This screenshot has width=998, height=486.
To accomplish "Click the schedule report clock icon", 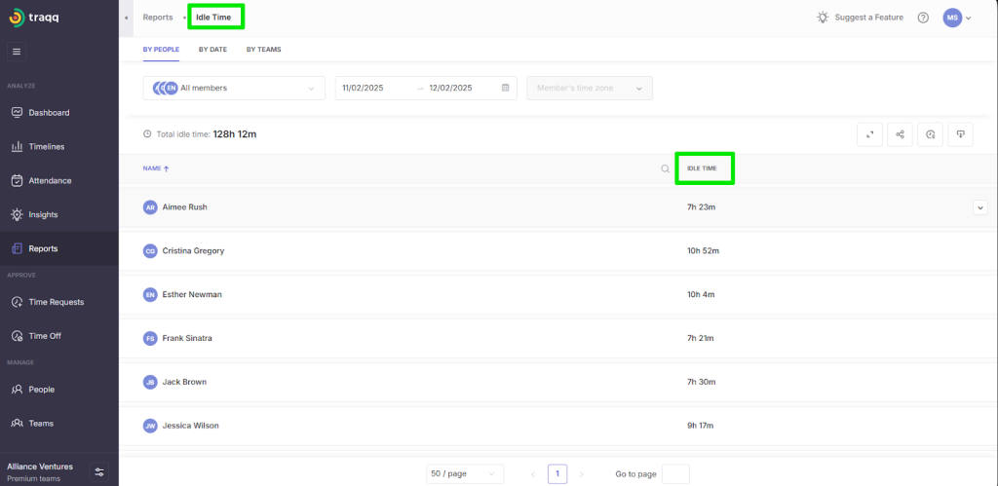I will coord(930,134).
